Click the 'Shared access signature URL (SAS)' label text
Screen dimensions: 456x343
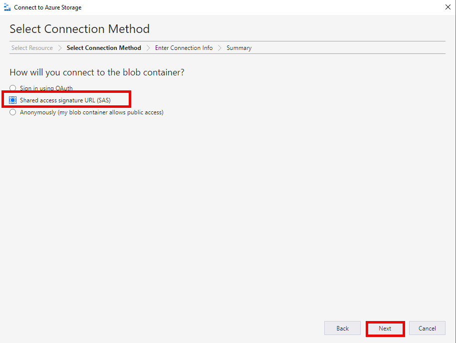65,100
